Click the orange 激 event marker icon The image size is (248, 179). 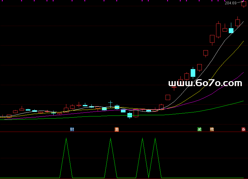(117, 129)
